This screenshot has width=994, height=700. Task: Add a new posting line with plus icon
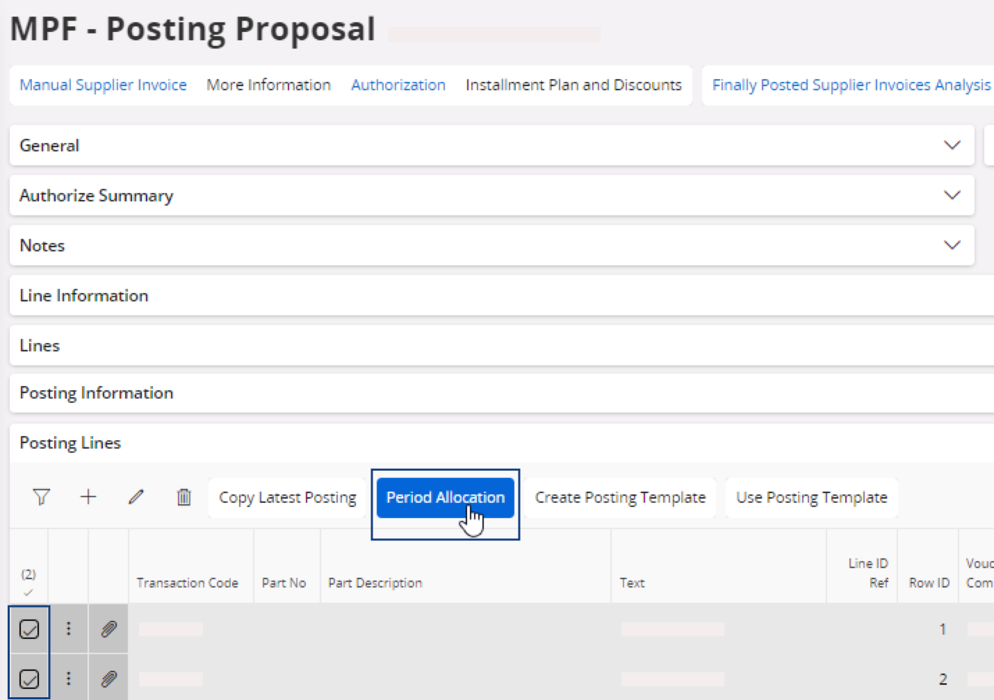point(88,497)
